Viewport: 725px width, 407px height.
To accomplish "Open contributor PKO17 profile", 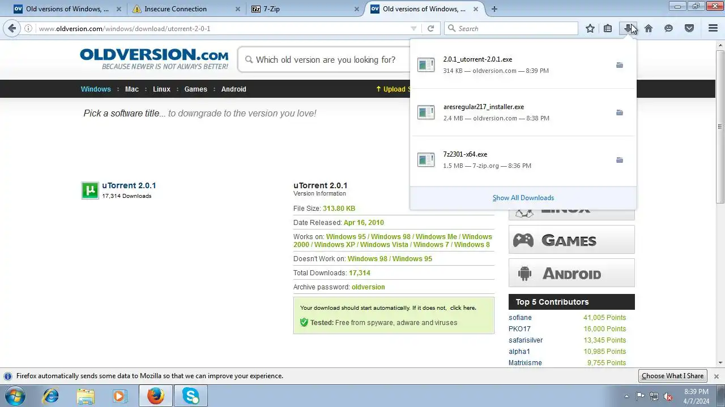I will 519,329.
